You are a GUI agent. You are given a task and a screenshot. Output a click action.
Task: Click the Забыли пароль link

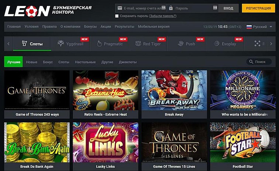(163, 16)
